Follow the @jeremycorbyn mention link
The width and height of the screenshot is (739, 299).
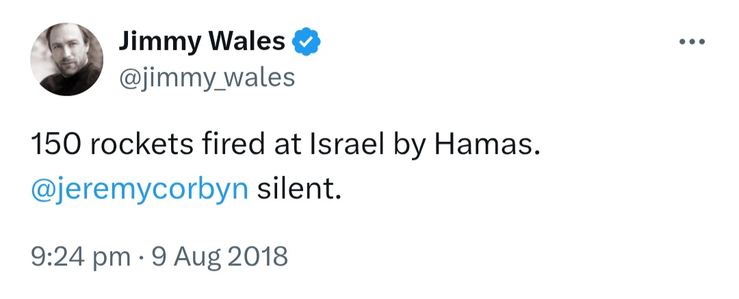tap(140, 190)
